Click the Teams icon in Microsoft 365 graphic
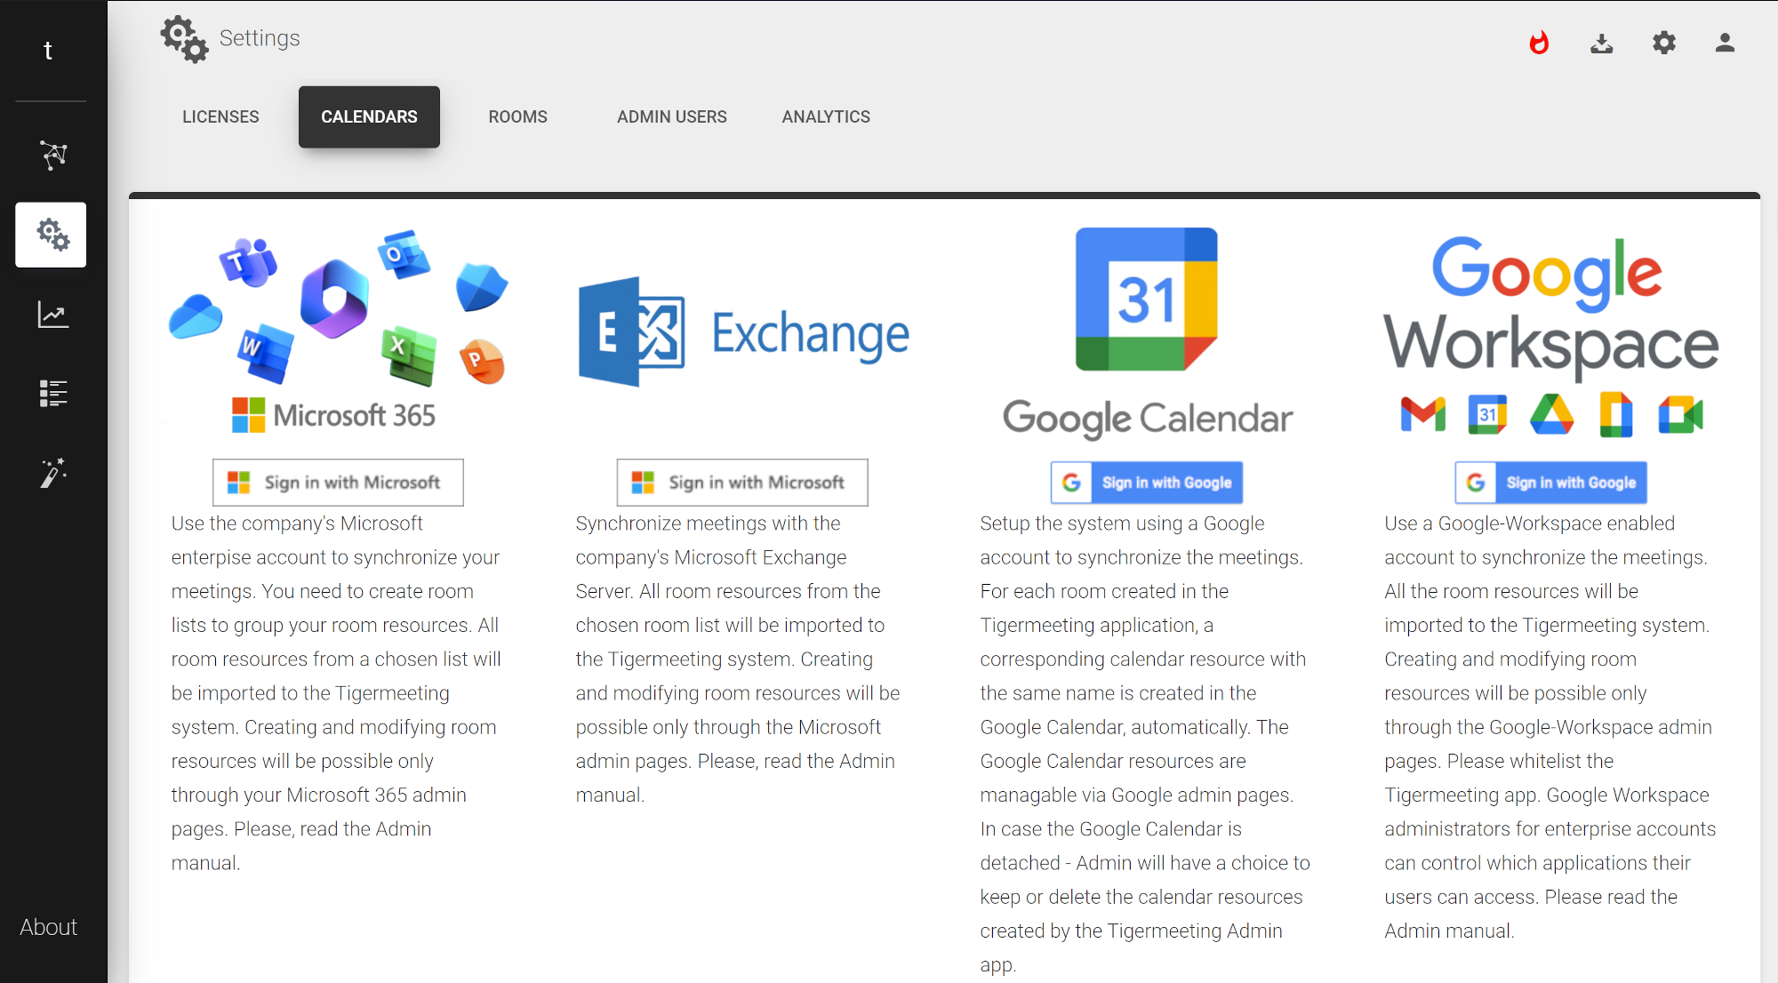The height and width of the screenshot is (983, 1778). click(248, 262)
